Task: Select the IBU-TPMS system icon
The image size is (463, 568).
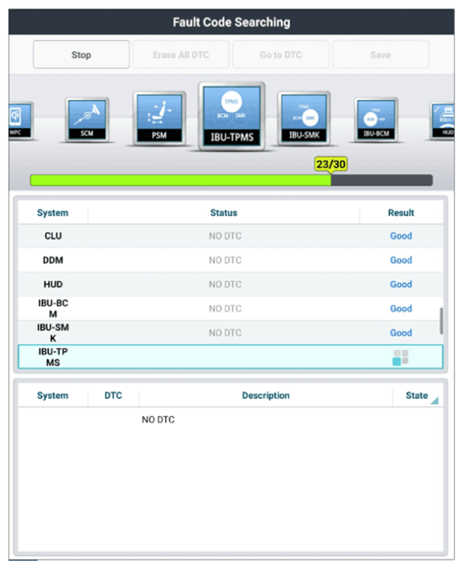Action: click(x=231, y=116)
